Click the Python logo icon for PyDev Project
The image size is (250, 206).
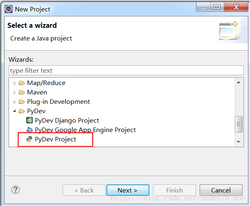coord(29,139)
